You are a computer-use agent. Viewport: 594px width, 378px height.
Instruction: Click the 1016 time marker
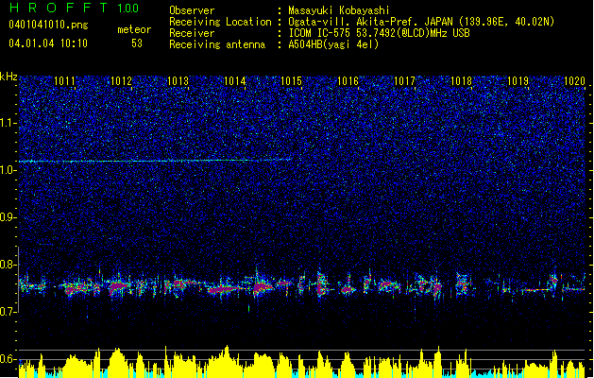coord(348,81)
